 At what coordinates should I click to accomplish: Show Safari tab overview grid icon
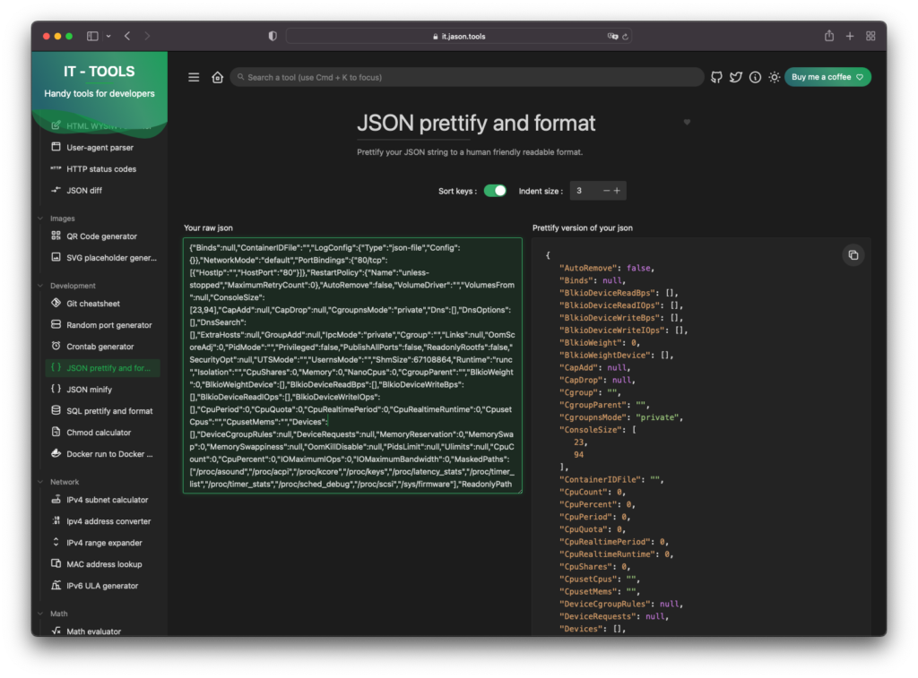[870, 36]
